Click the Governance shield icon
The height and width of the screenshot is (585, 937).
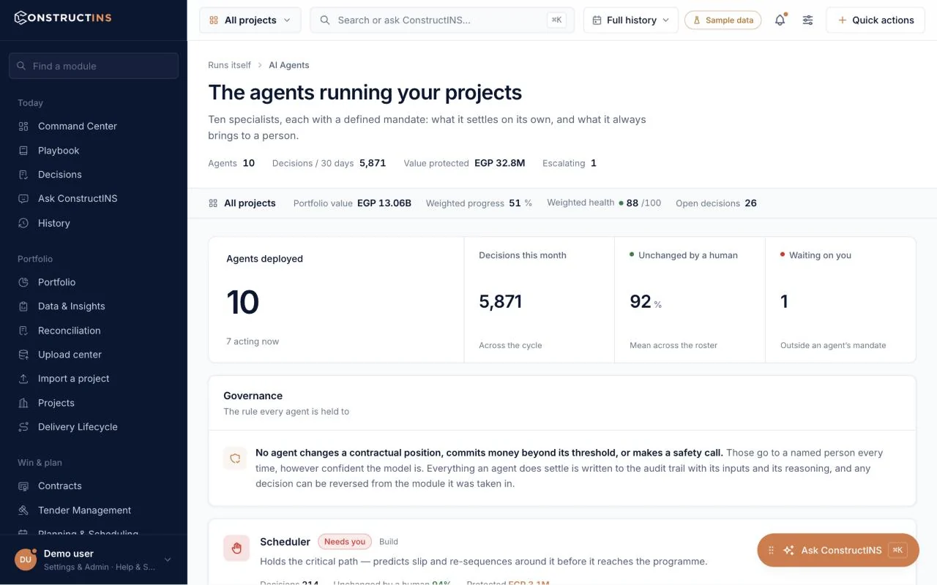(235, 458)
